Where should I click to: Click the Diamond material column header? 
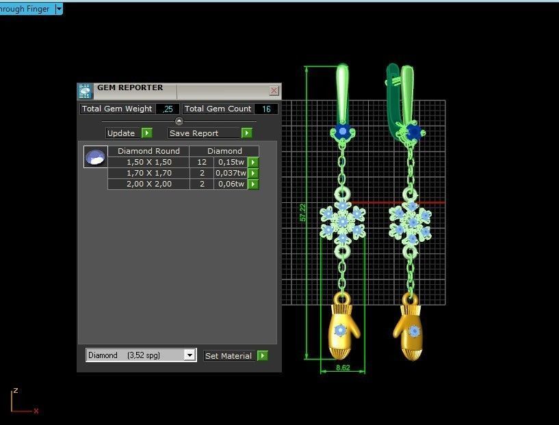(x=224, y=151)
